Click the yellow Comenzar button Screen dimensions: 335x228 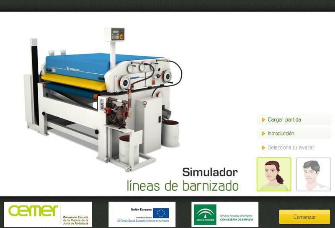click(304, 217)
